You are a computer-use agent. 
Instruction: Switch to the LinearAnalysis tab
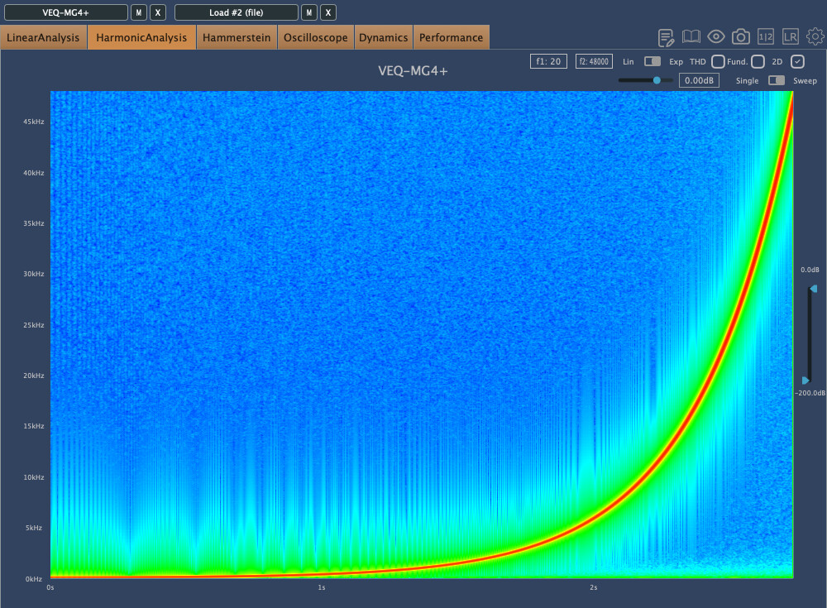[43, 37]
